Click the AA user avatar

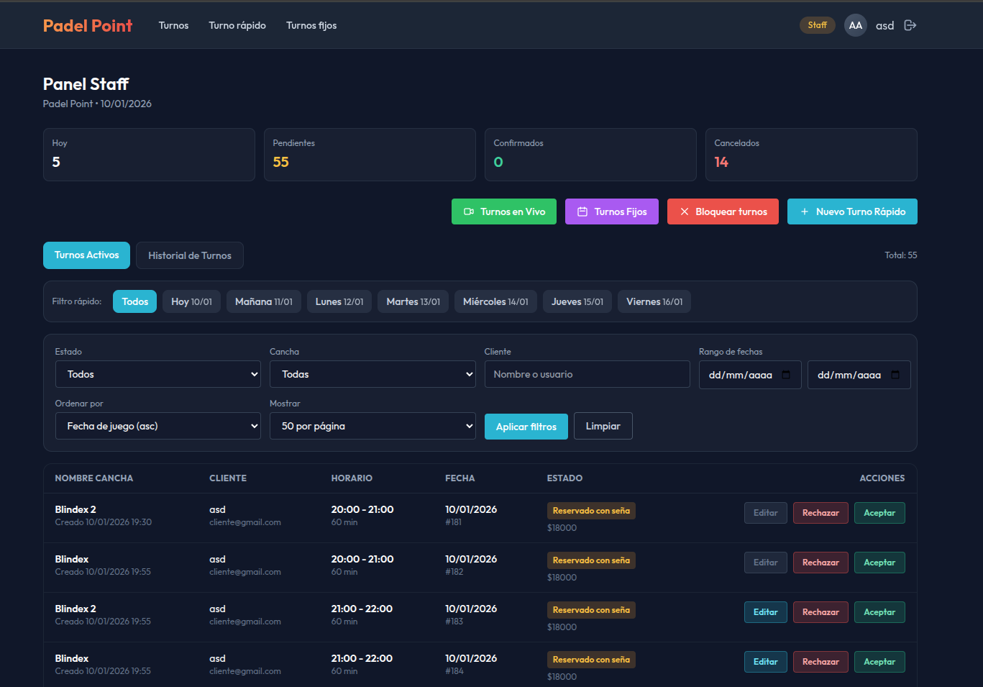(x=855, y=25)
